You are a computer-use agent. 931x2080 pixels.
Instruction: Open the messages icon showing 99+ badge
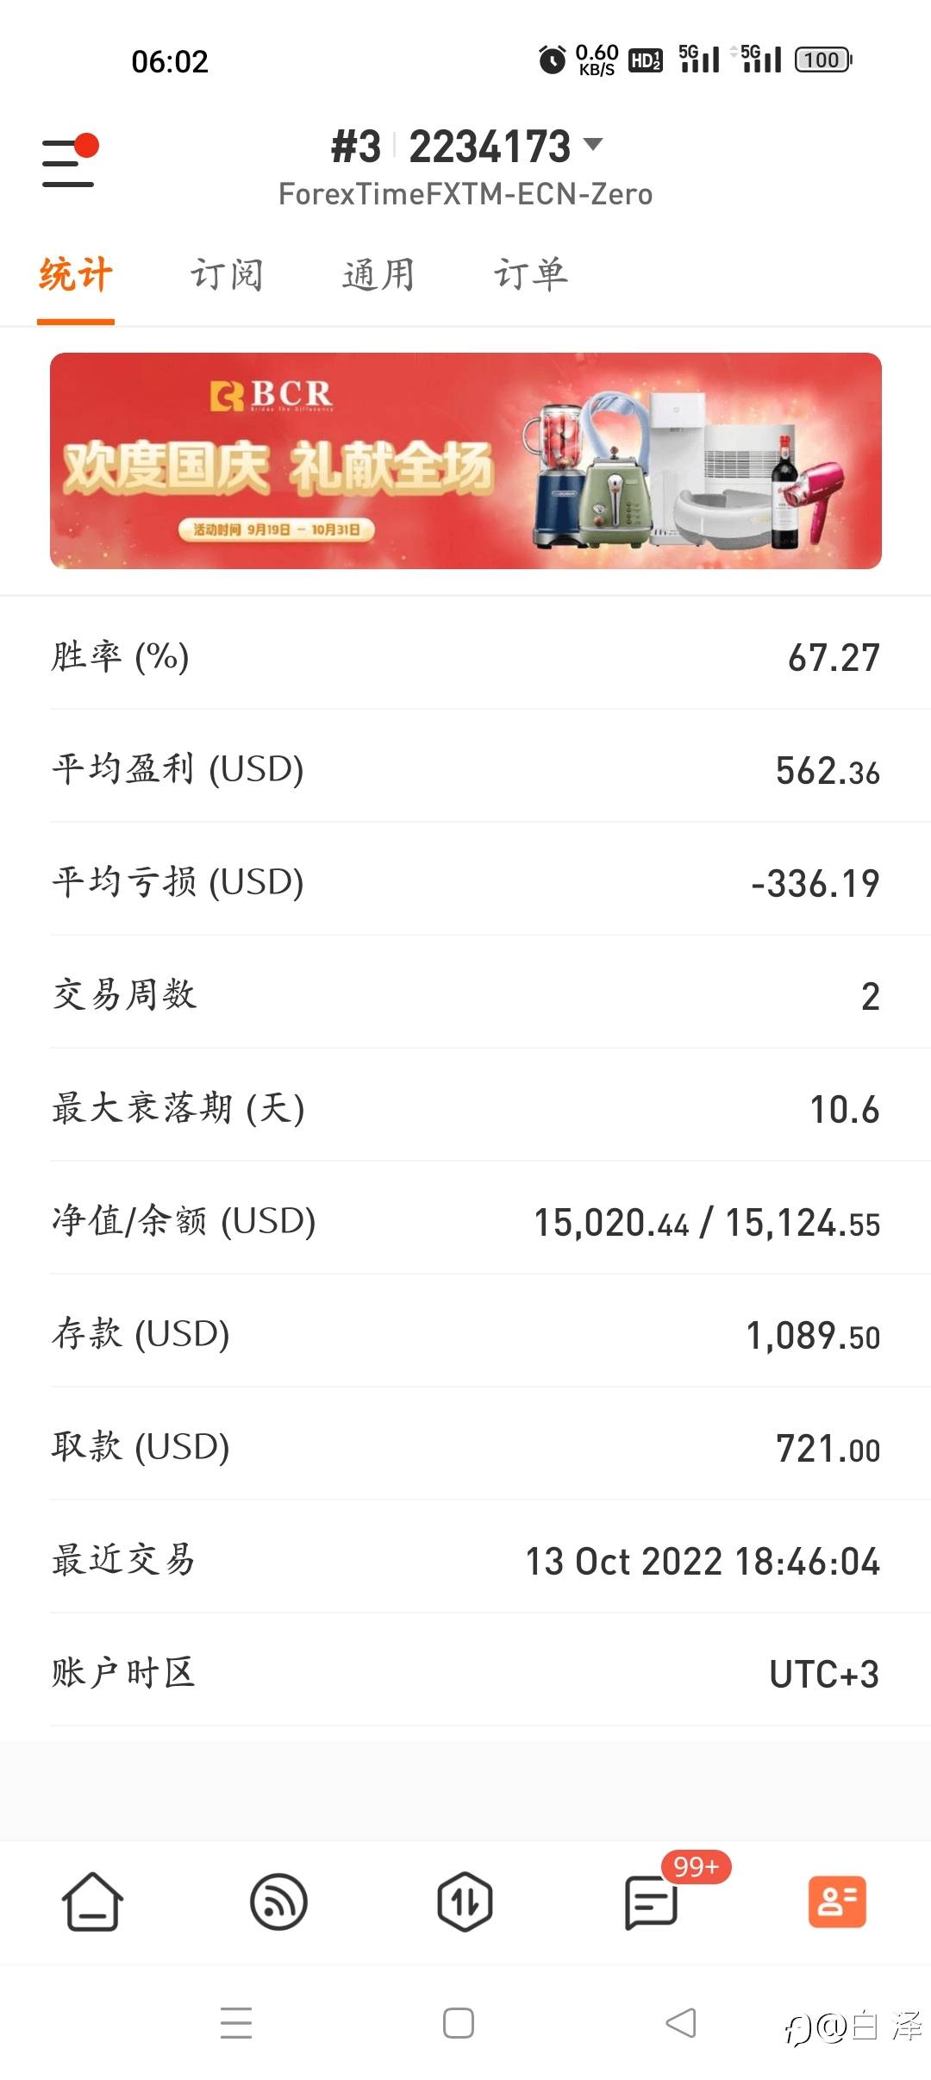coord(653,1901)
